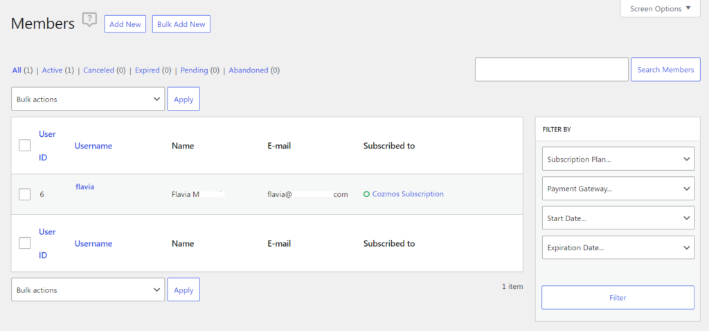Viewport: 709px width, 331px height.
Task: Sort by Username in the header row
Action: tap(93, 146)
